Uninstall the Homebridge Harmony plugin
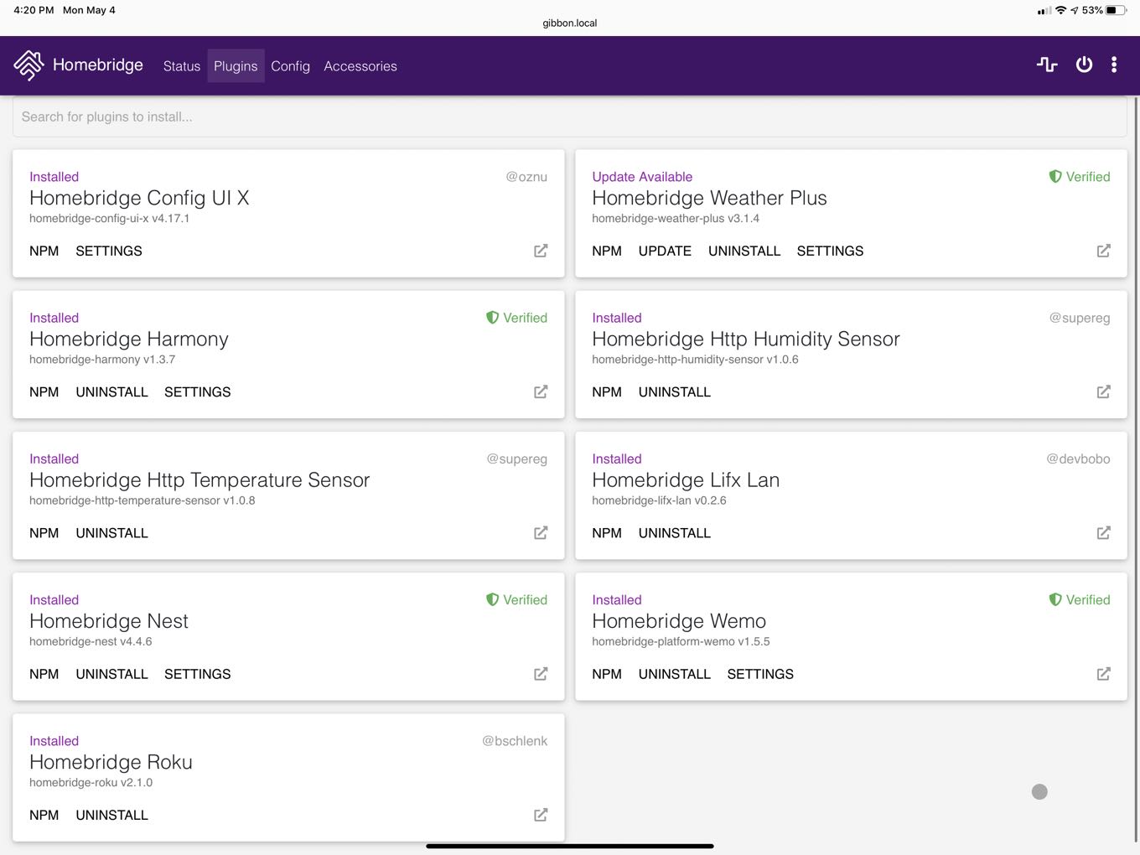Screen dimensions: 1140x855 (111, 391)
